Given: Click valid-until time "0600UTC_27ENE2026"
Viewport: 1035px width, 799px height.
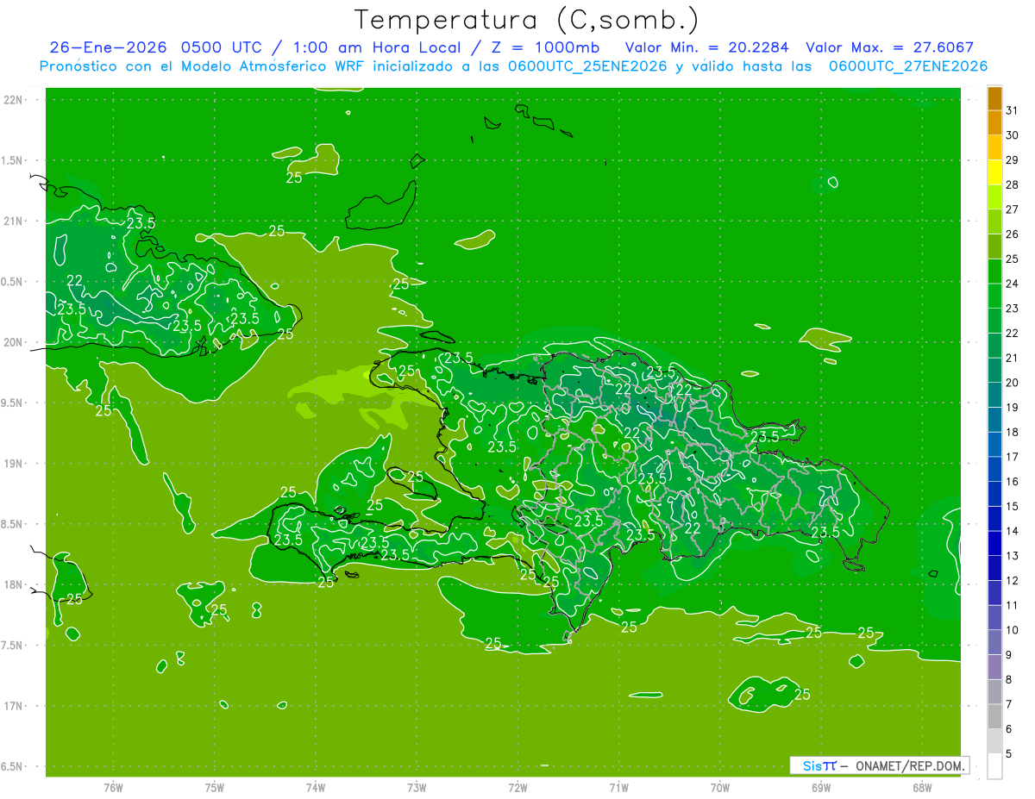Looking at the screenshot, I should tap(908, 66).
